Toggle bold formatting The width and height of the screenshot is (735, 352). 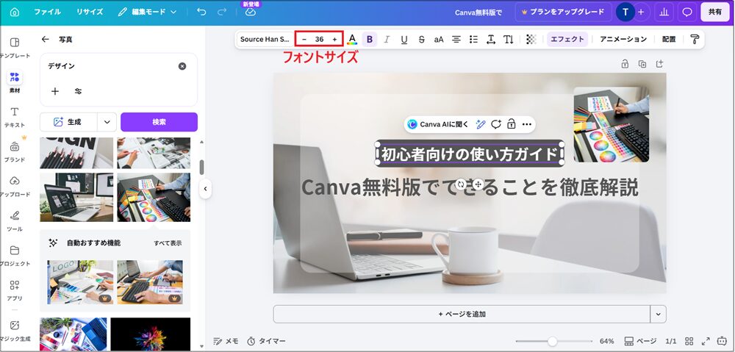(x=370, y=40)
